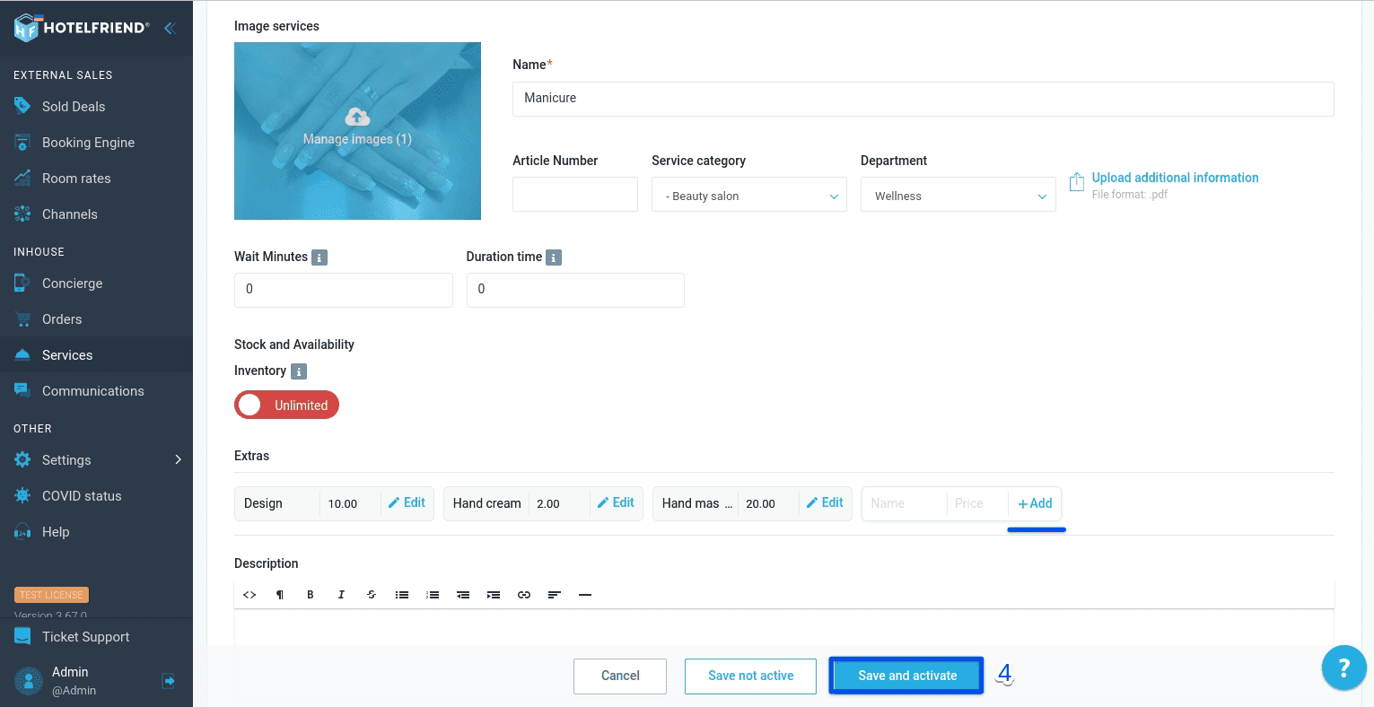Viewport: 1374px width, 707px height.
Task: Click the upload file icon
Action: coord(1077,182)
